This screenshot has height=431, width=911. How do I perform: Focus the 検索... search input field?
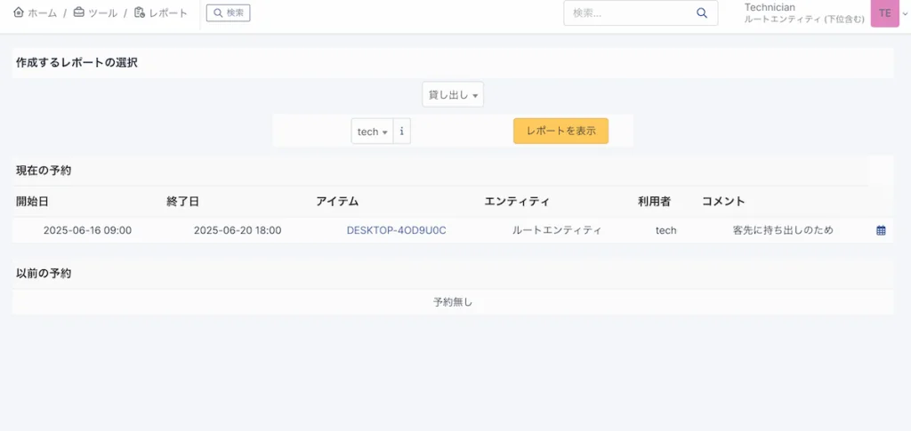[631, 13]
